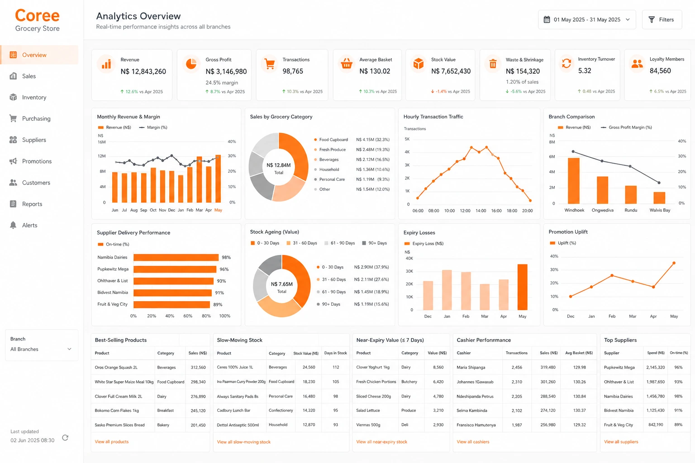Click the Suppliers icon in the sidebar

[13, 140]
